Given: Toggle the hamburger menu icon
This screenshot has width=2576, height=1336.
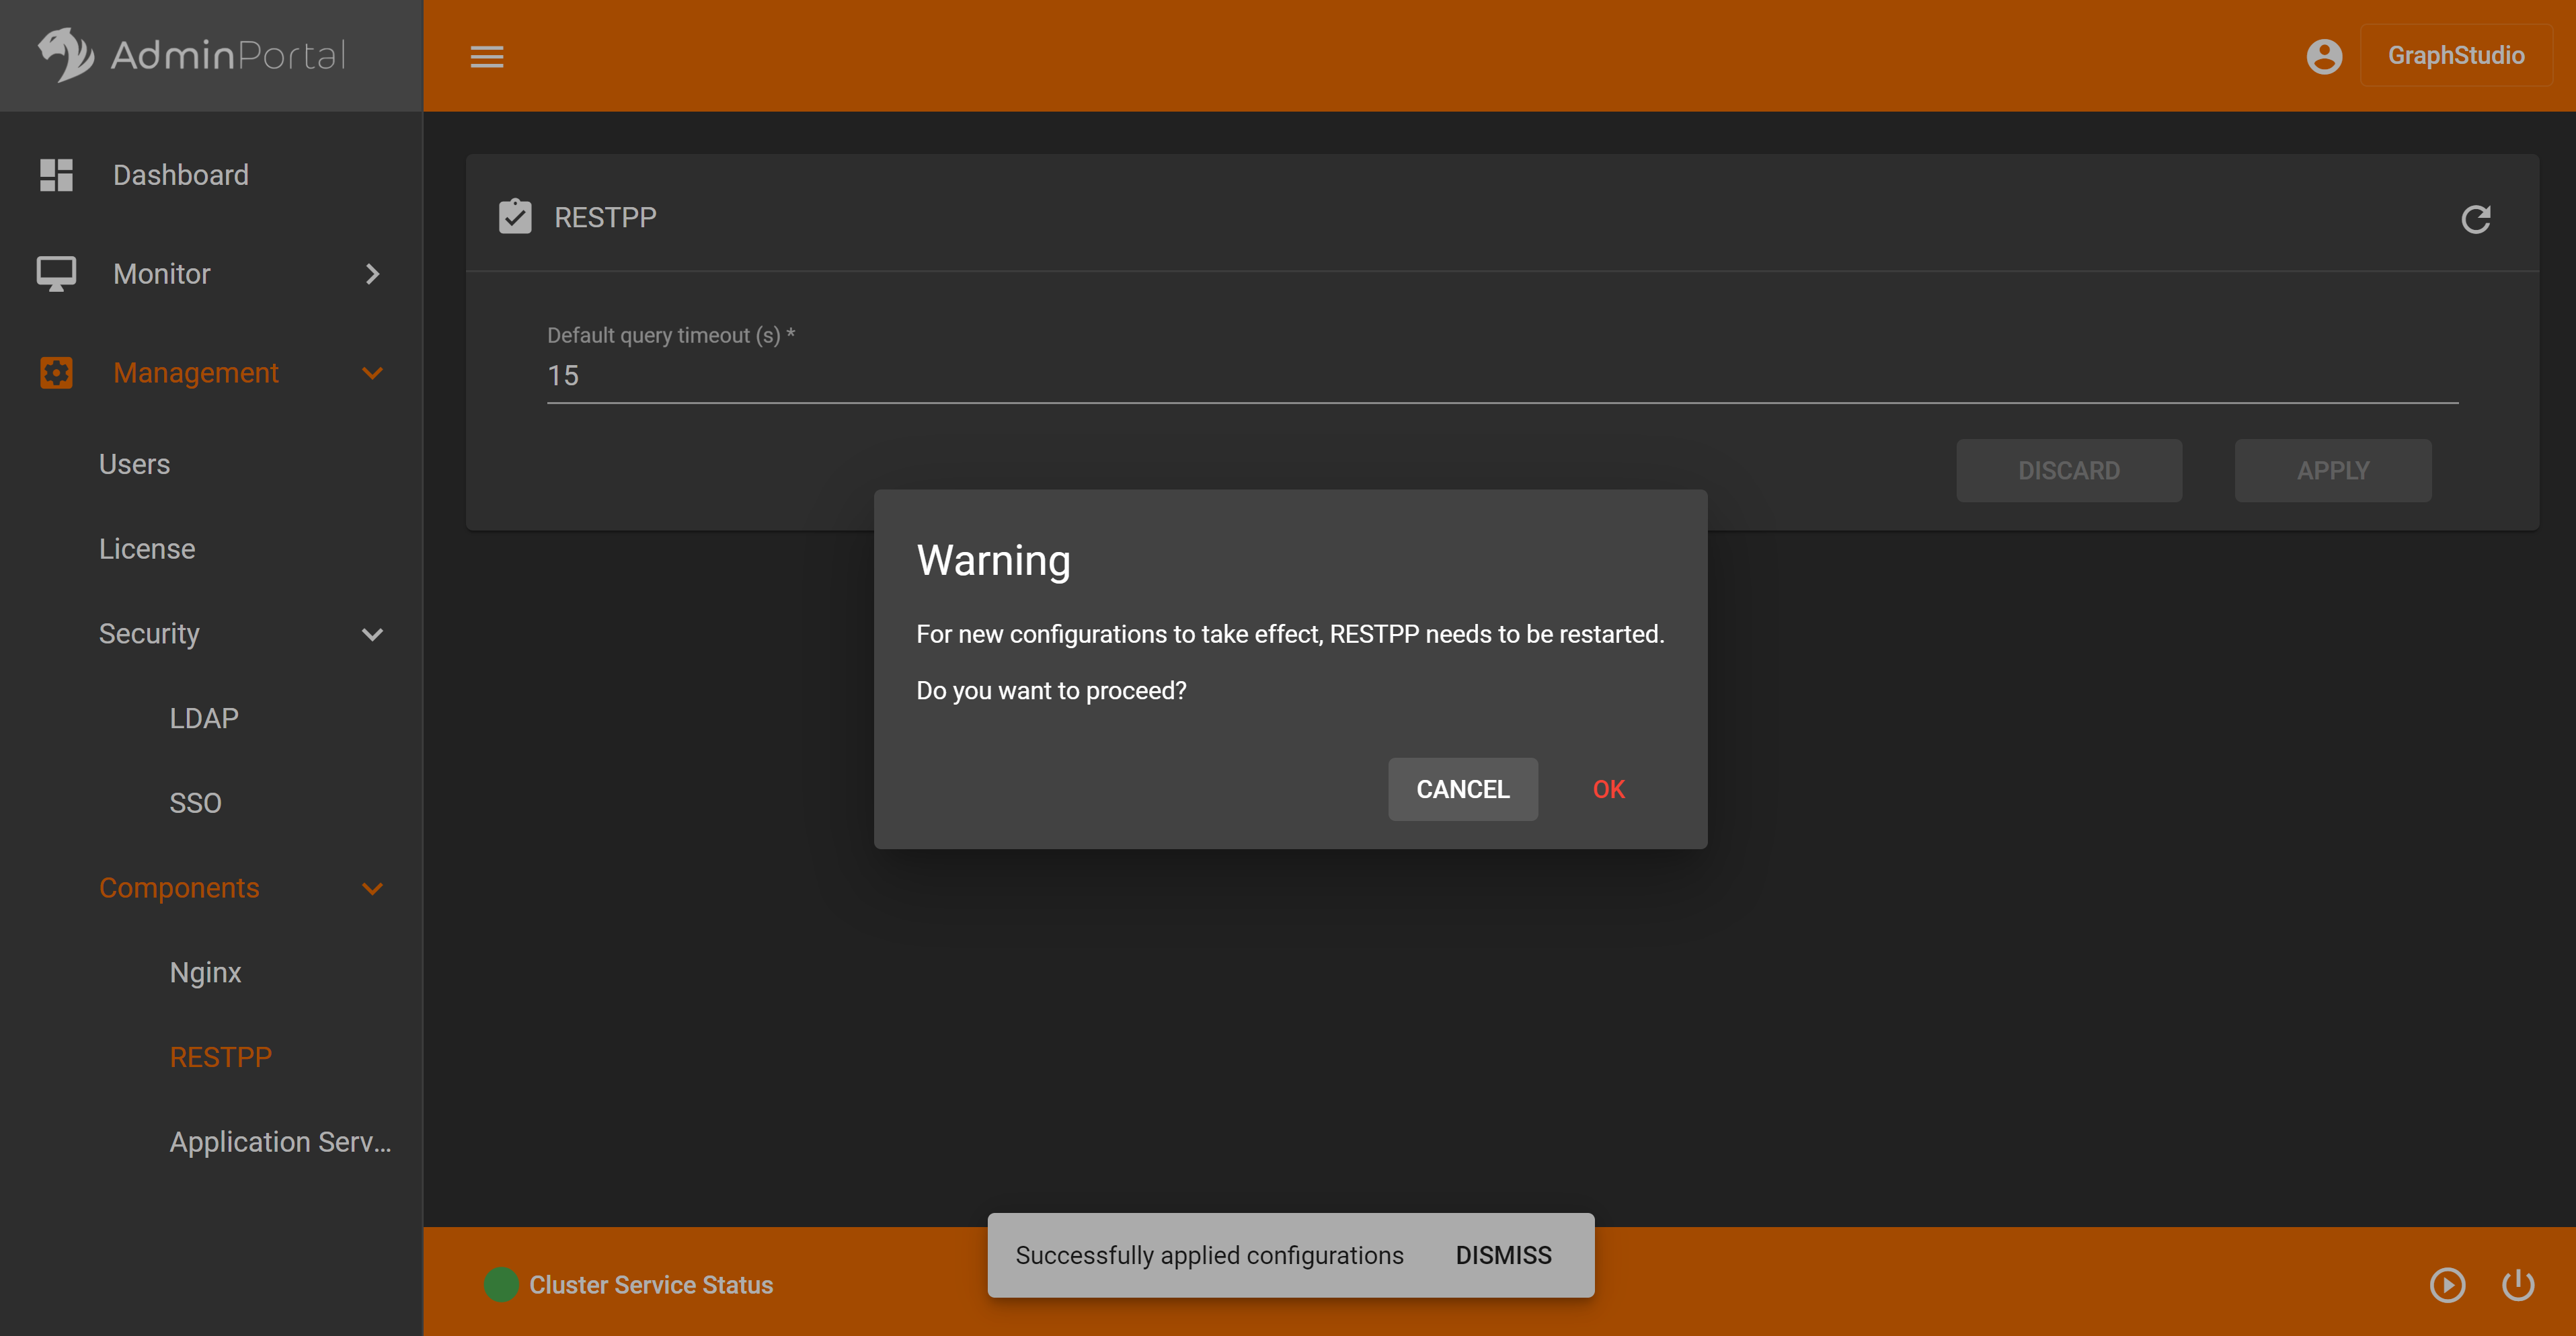Looking at the screenshot, I should 487,57.
